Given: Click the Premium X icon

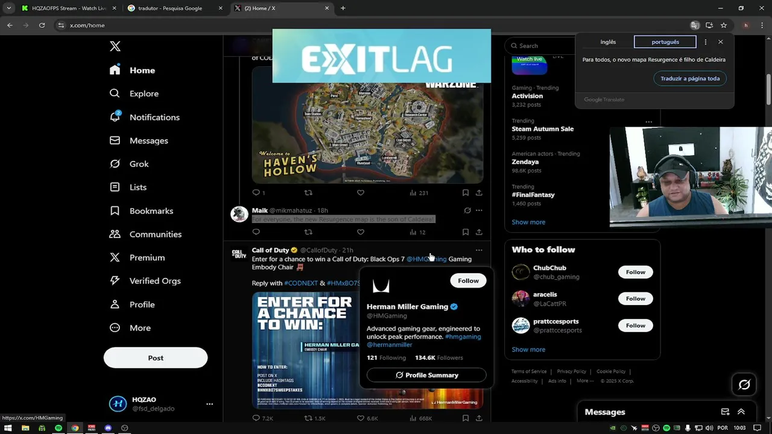Looking at the screenshot, I should [x=115, y=257].
